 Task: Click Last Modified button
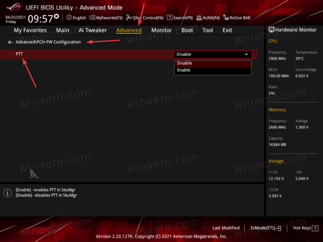226,228
